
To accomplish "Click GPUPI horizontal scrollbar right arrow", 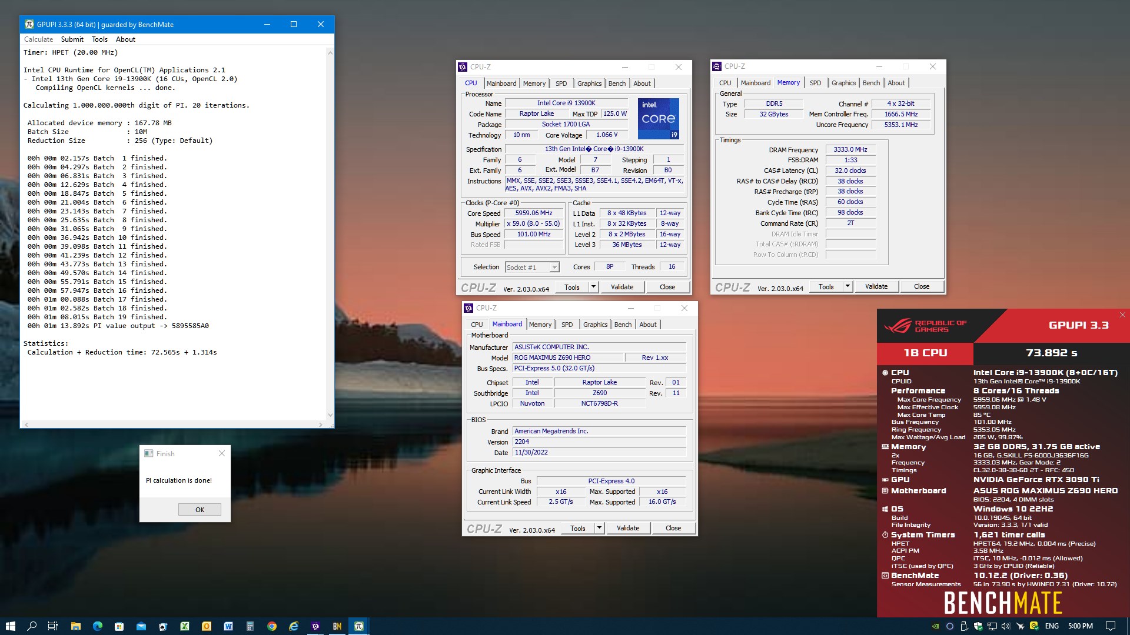I will point(320,424).
